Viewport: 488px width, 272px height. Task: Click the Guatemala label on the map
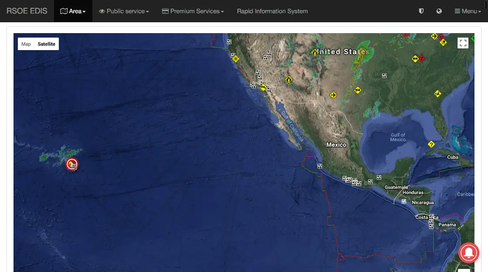(x=396, y=187)
